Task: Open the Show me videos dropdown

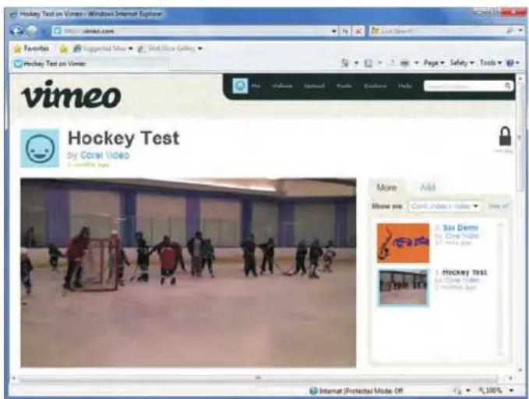Action: pos(446,207)
